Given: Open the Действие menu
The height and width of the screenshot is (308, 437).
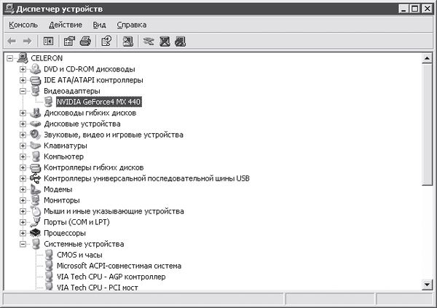Looking at the screenshot, I should click(66, 25).
